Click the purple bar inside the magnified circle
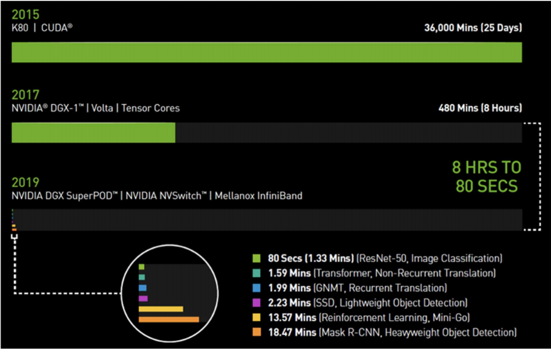The width and height of the screenshot is (551, 349). coord(143,298)
